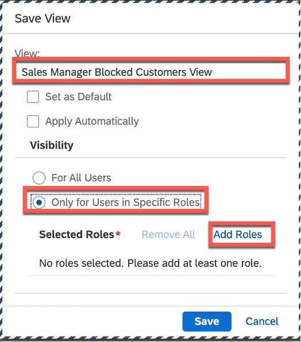The width and height of the screenshot is (301, 342).
Task: Click the 'Only for Users in Specific Roles' label
Action: (x=126, y=203)
